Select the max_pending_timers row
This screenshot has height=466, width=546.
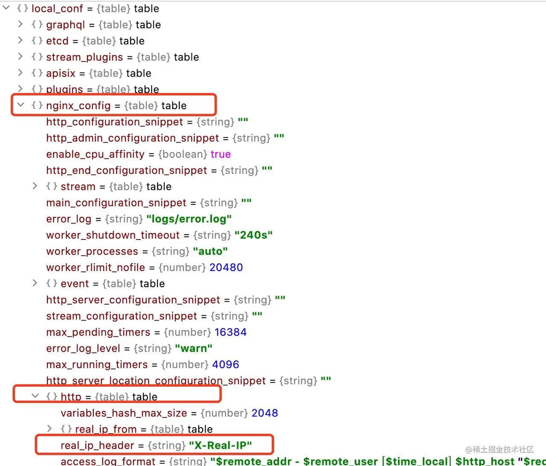point(146,332)
